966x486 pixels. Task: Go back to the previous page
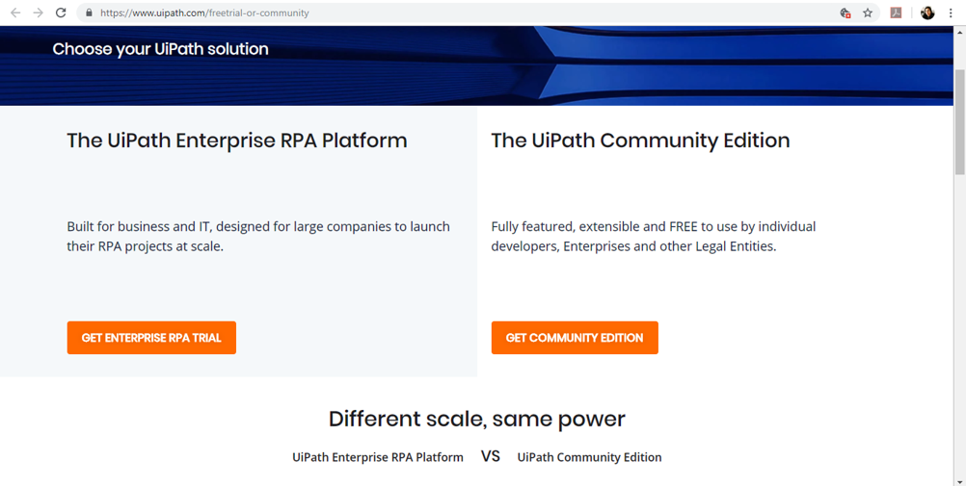(15, 13)
